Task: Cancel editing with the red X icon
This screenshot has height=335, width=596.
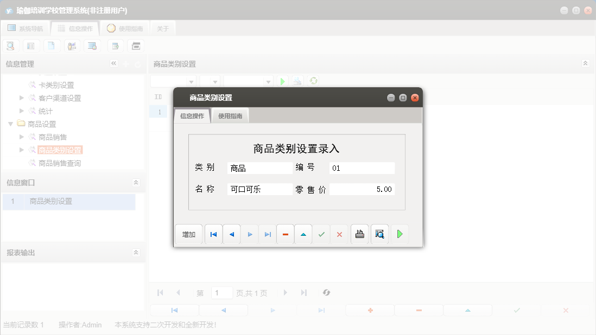Action: coord(339,234)
